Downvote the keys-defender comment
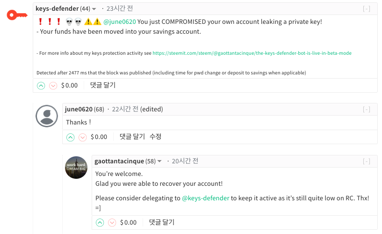 (x=53, y=86)
